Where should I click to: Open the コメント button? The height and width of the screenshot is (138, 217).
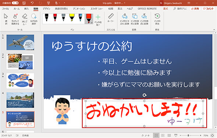coord(209,9)
